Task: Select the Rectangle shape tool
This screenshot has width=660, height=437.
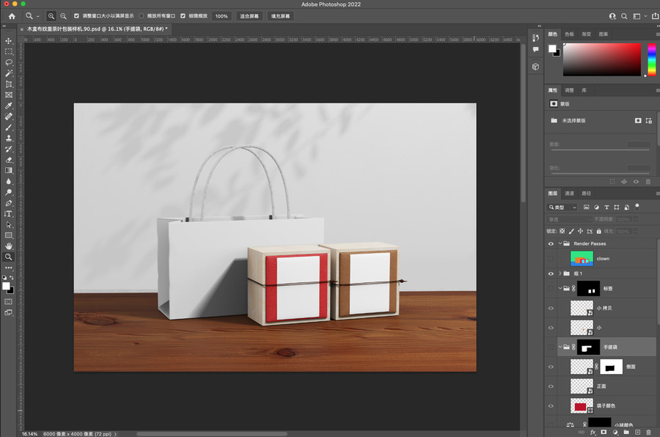Action: tap(8, 235)
